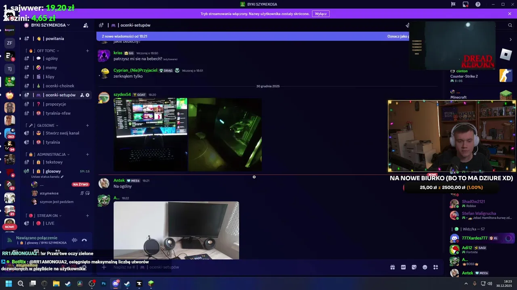The width and height of the screenshot is (517, 290).
Task: Open szydex54's green-lit PC photo
Action: tap(225, 135)
